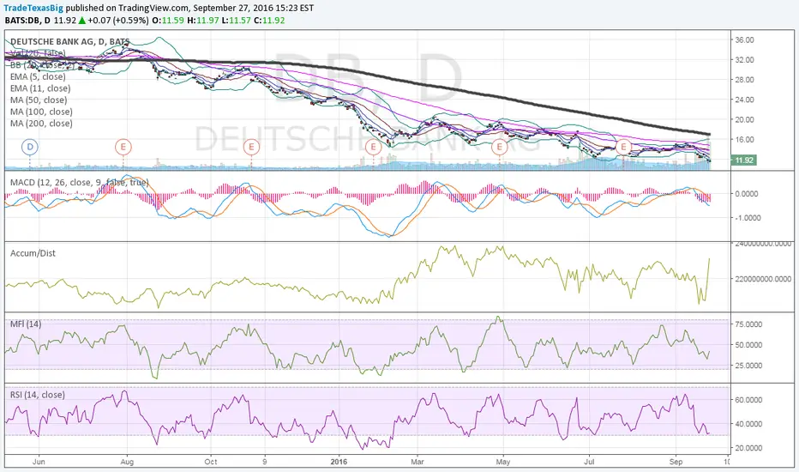The width and height of the screenshot is (799, 472).
Task: Select the DEUTSCHE BANK AG, D, BATS title
Action: (x=69, y=42)
